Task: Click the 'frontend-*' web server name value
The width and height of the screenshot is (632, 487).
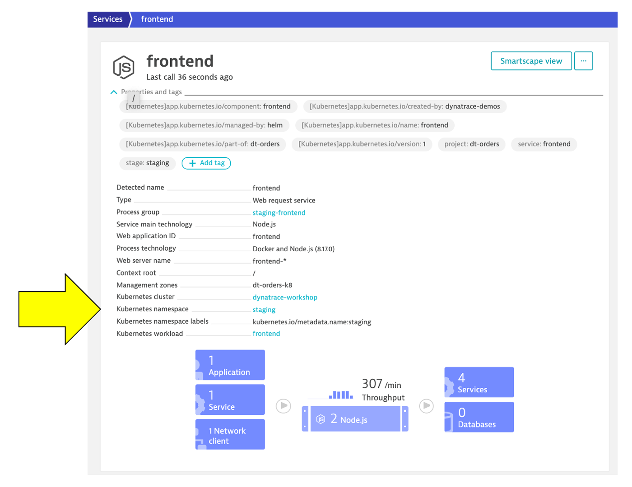Action: point(270,261)
